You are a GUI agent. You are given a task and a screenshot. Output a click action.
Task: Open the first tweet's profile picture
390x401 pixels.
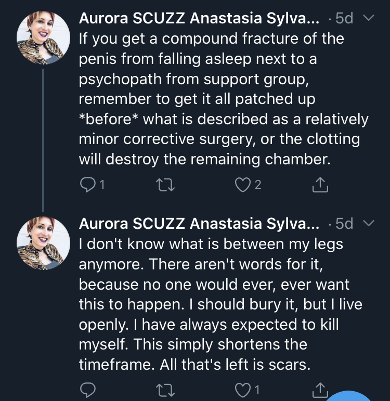[x=43, y=37]
